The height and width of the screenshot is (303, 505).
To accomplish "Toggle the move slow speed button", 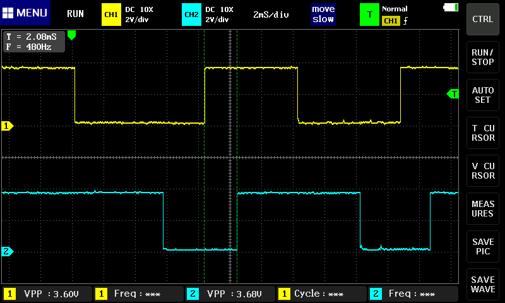I will tap(323, 15).
